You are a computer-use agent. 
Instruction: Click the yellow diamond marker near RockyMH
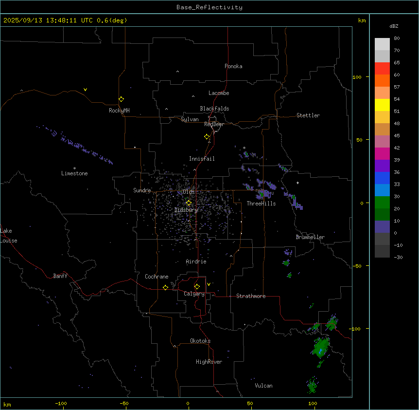(121, 99)
